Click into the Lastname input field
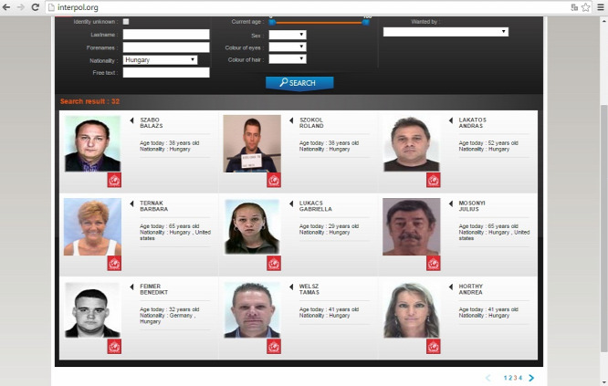 coord(166,35)
